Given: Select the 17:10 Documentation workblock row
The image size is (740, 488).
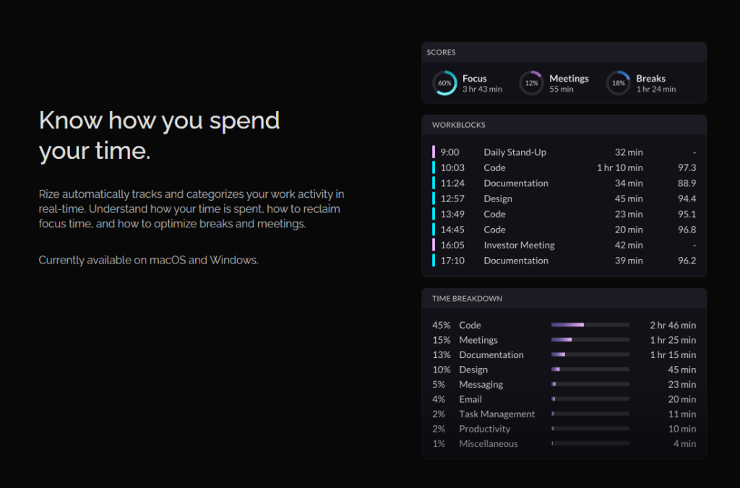Looking at the screenshot, I should [x=564, y=261].
